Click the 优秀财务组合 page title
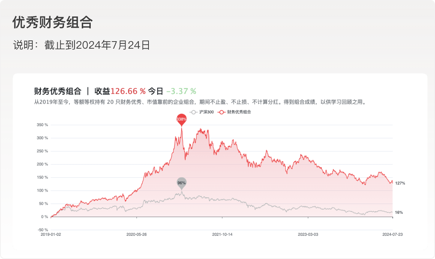The width and height of the screenshot is (435, 259). (52, 22)
